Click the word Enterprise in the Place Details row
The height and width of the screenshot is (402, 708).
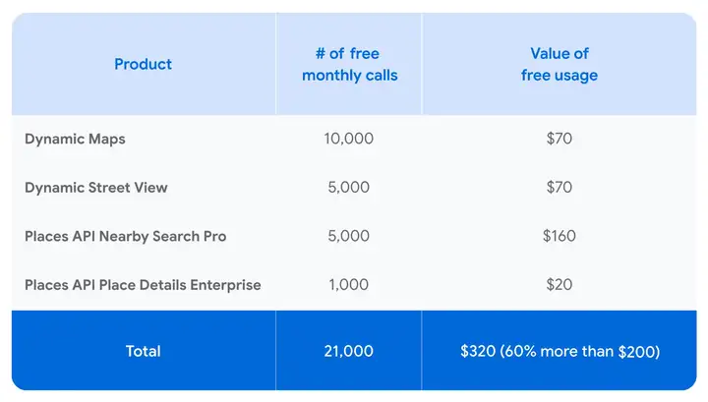pos(227,285)
